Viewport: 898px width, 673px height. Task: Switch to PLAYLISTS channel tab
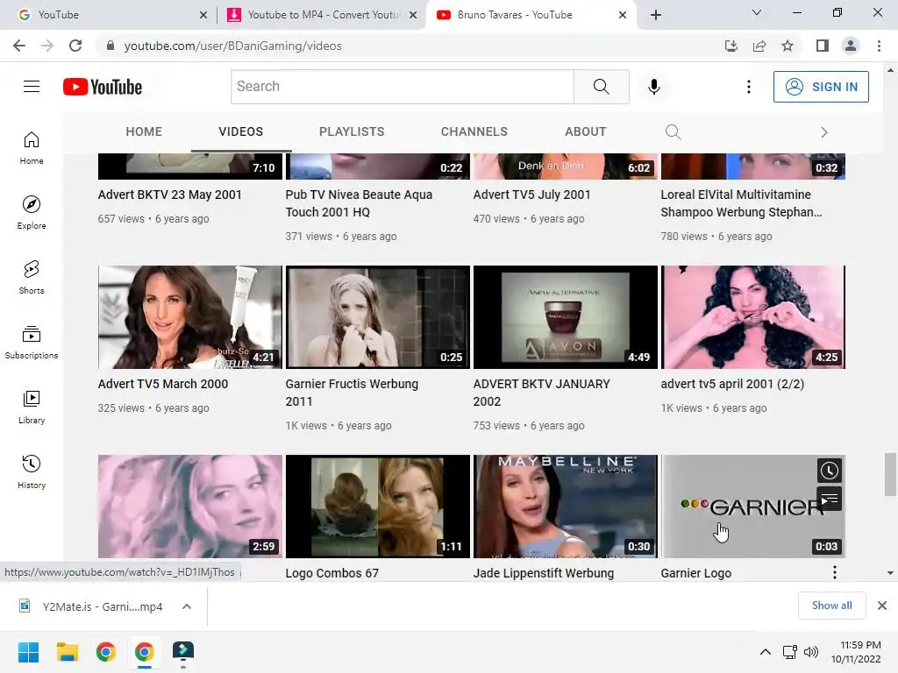click(x=352, y=131)
